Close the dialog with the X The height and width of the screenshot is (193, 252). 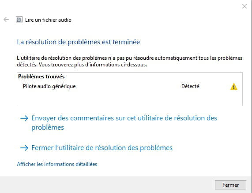[x=244, y=6]
